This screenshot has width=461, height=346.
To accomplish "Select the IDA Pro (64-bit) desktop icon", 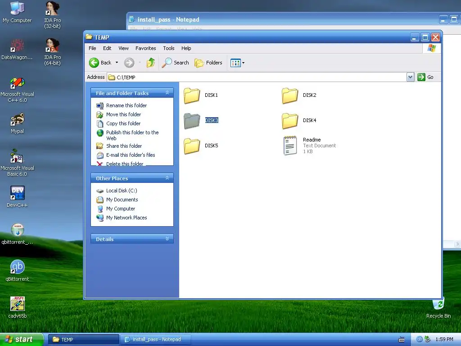I will pyautogui.click(x=52, y=52).
